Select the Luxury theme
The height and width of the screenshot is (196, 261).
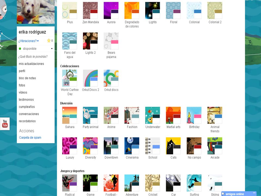(70, 146)
